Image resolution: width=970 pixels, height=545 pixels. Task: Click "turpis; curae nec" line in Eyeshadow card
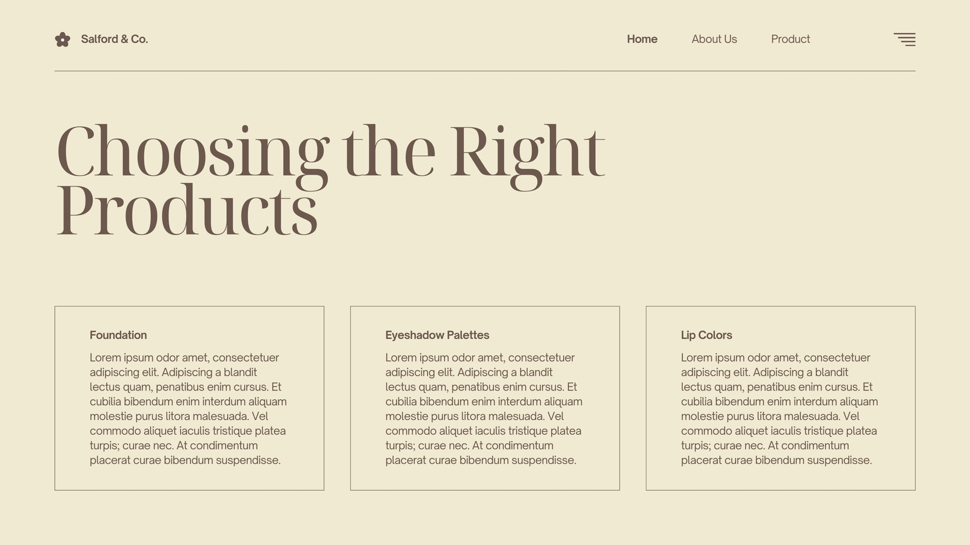point(469,446)
